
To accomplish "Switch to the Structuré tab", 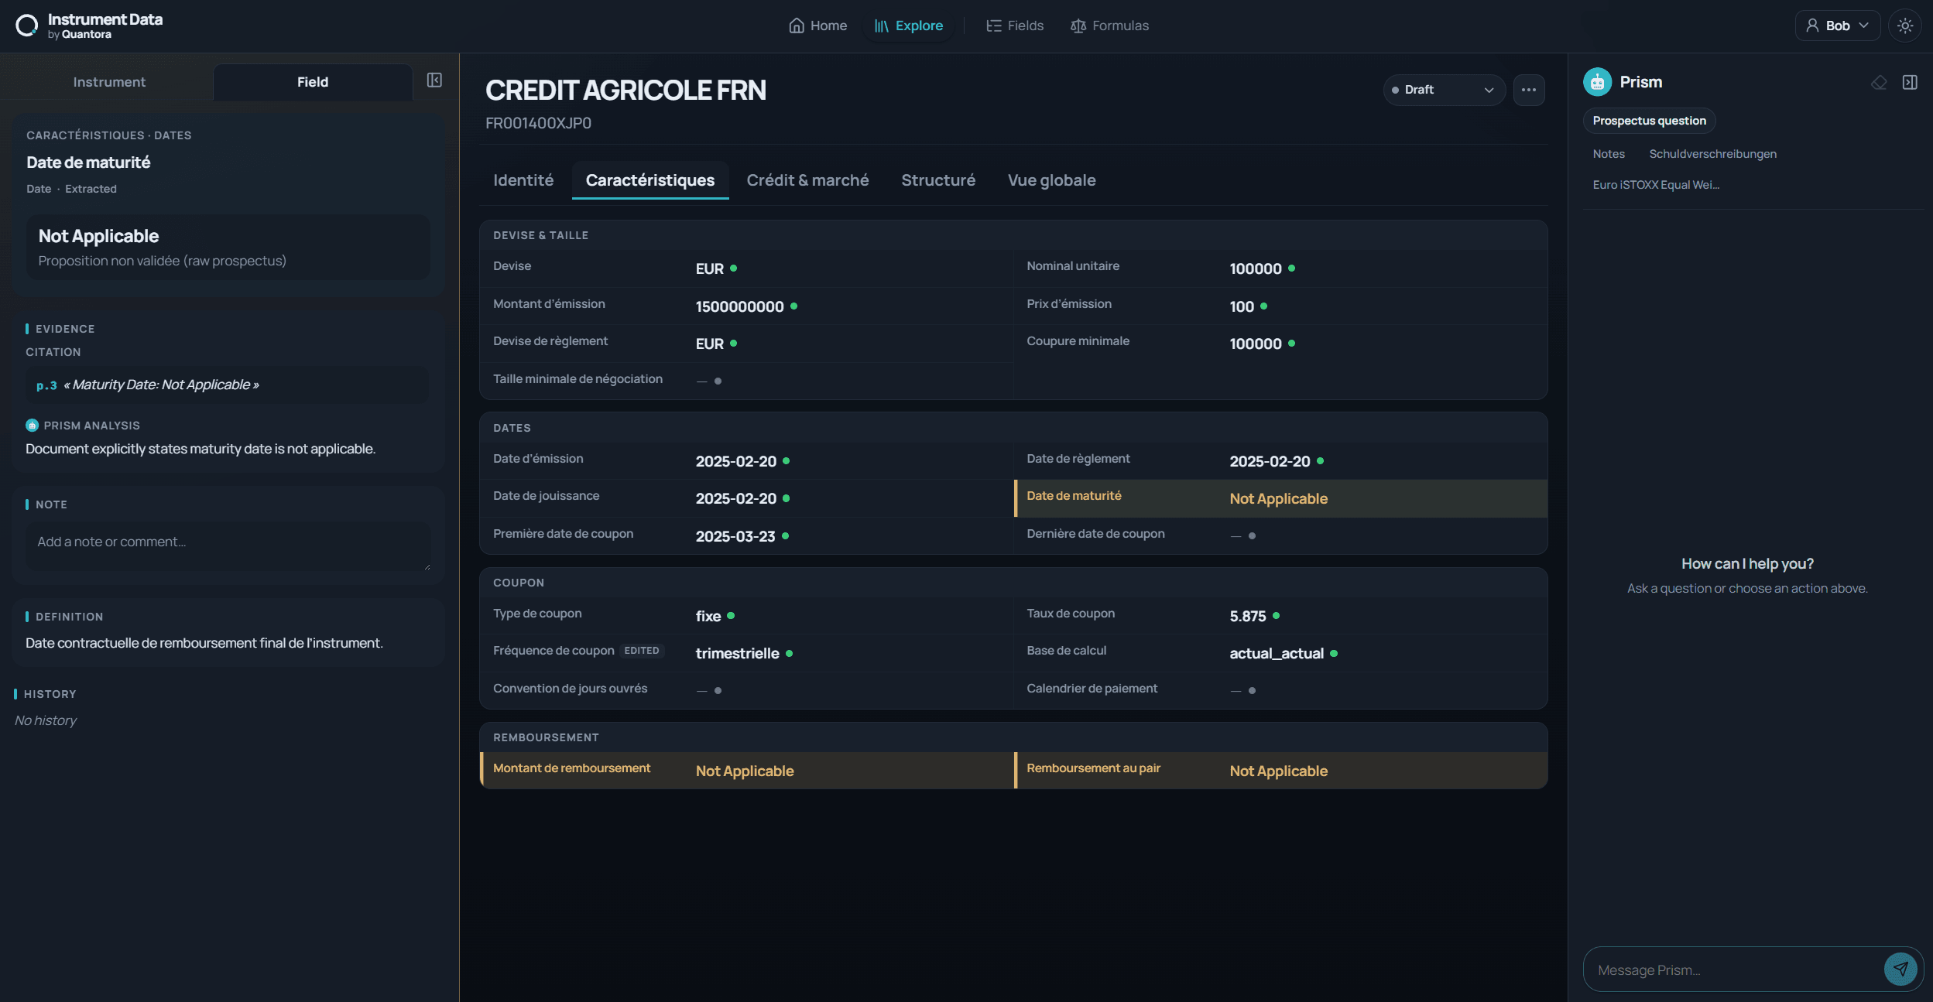I will 938,180.
